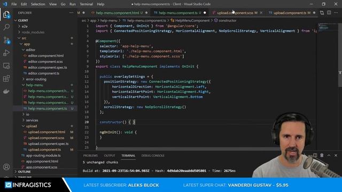This screenshot has width=342, height=192.
Task: Open editor more actions ellipsis
Action: 336,13
